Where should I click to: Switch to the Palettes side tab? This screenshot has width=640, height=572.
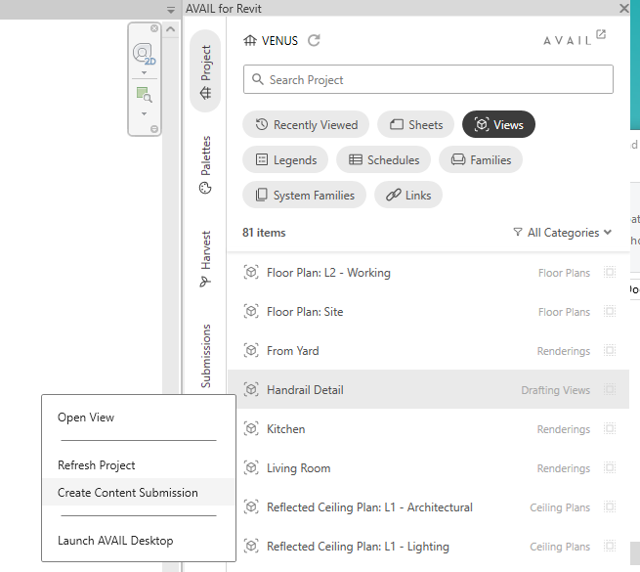click(205, 164)
